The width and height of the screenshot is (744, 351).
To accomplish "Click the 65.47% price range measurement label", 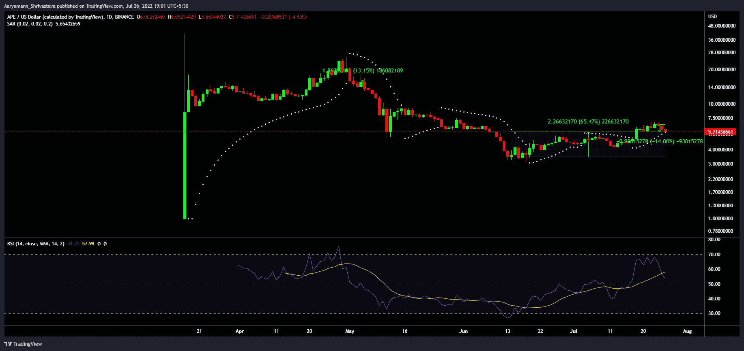I will [x=588, y=122].
